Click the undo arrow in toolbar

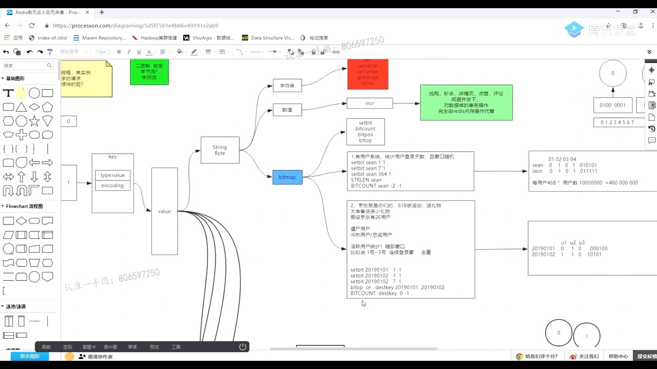30,52
